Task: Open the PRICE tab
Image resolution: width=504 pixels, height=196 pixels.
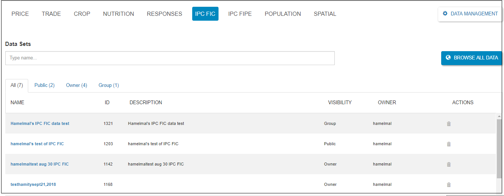Action: point(20,14)
